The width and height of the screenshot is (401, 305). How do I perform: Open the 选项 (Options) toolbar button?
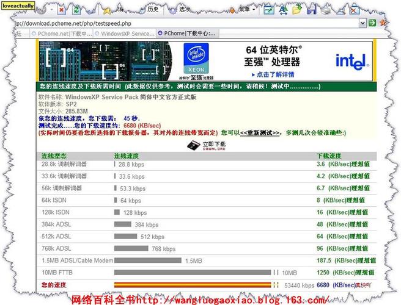(x=185, y=9)
